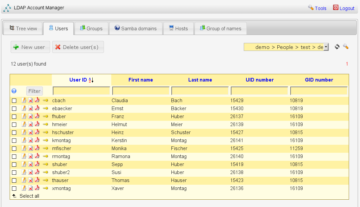Click the red delete icon for ebaecker
360x207 pixels.
point(31,108)
